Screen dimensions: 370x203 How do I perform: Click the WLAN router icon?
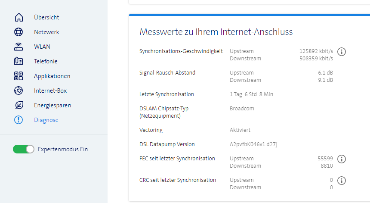(18, 47)
